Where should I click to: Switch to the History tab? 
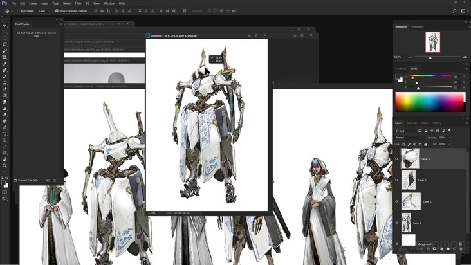point(437,123)
